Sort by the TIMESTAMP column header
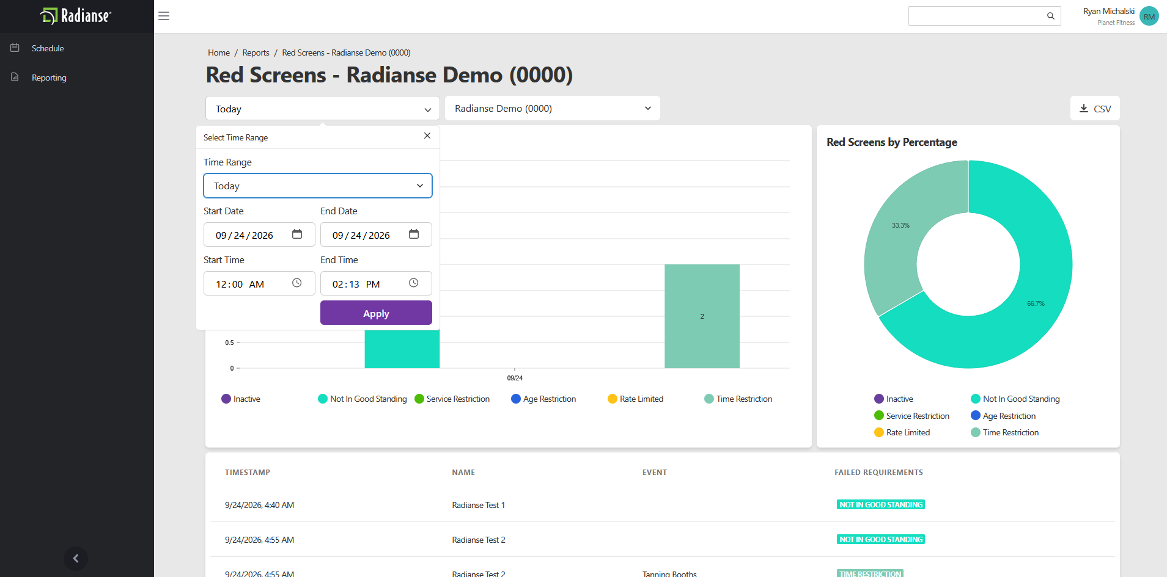 248,472
